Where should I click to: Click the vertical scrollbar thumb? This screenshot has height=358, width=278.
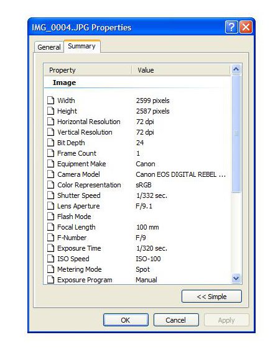(x=236, y=133)
